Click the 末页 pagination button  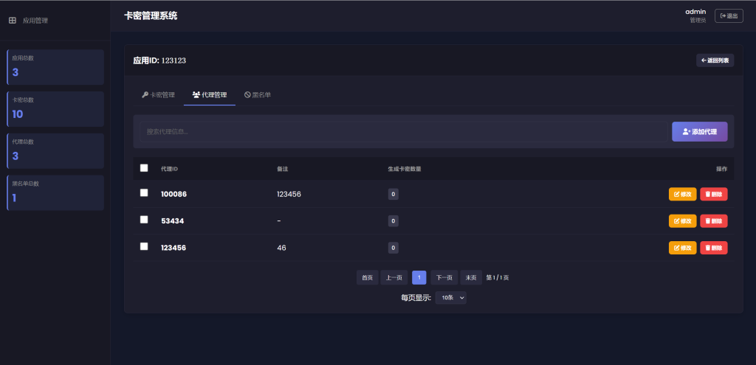click(471, 277)
